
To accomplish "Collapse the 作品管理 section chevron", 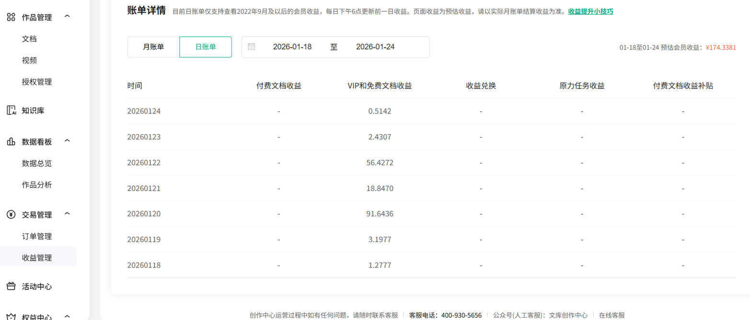I will (x=67, y=16).
